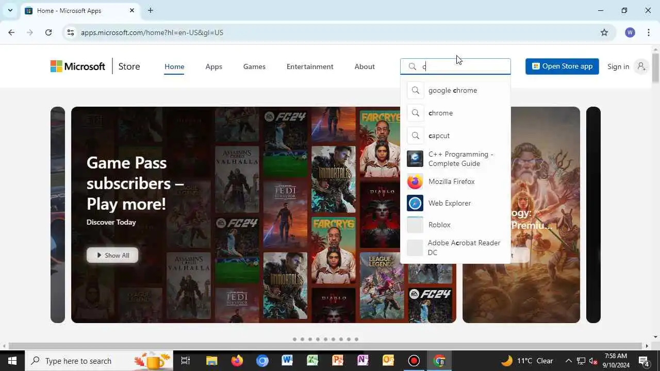Viewport: 660px width, 371px height.
Task: Choose 'capcut' search suggestion
Action: click(455, 136)
